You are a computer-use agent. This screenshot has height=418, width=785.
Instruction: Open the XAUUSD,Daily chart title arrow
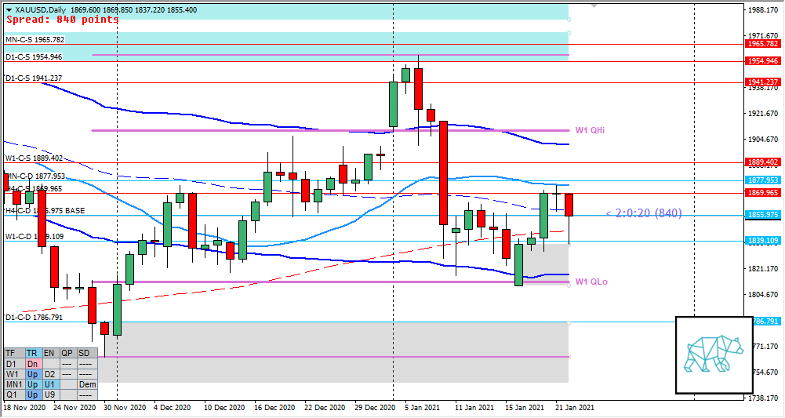[8, 9]
